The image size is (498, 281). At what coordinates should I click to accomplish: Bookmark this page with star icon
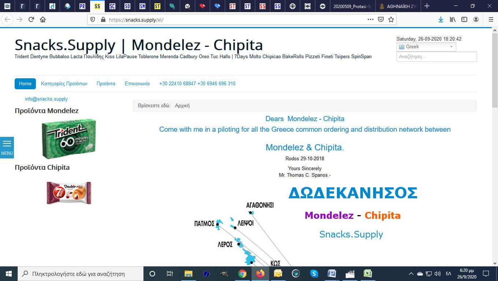click(391, 19)
